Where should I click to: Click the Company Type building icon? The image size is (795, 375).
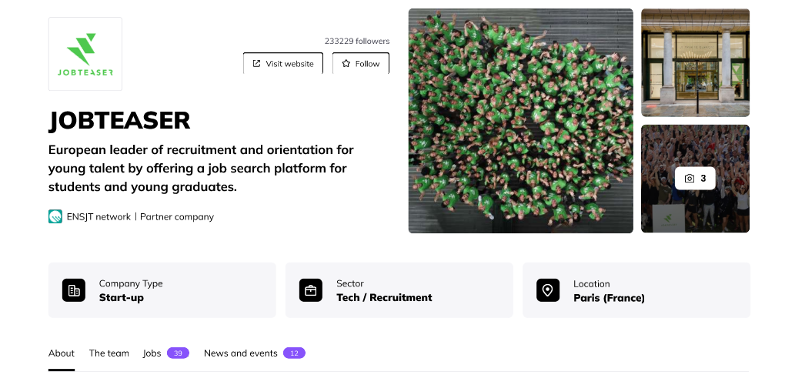pos(74,290)
